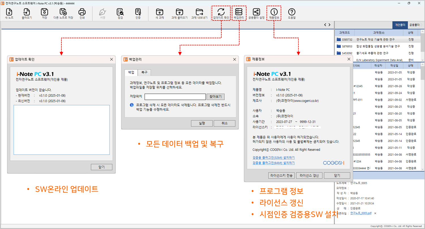Go to the next note tab arrow

(329, 25)
